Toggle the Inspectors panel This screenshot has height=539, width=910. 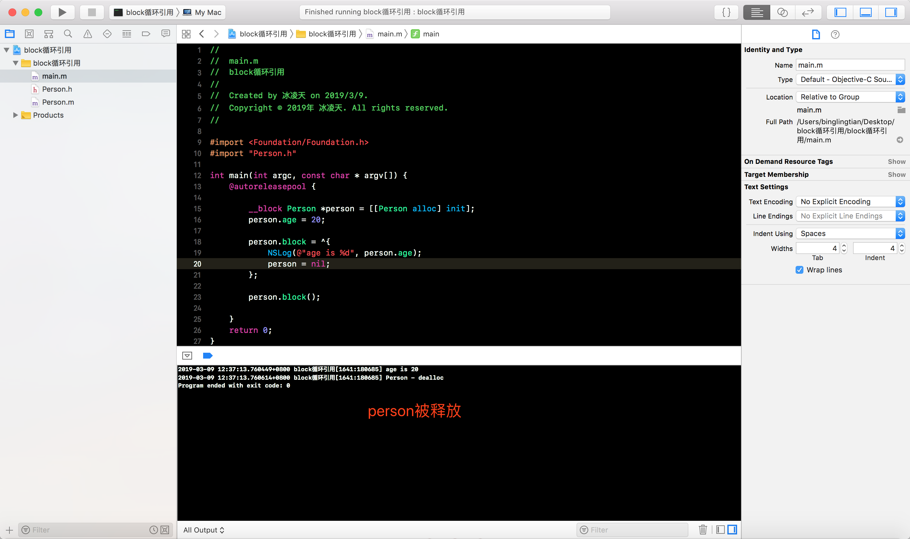pyautogui.click(x=891, y=12)
